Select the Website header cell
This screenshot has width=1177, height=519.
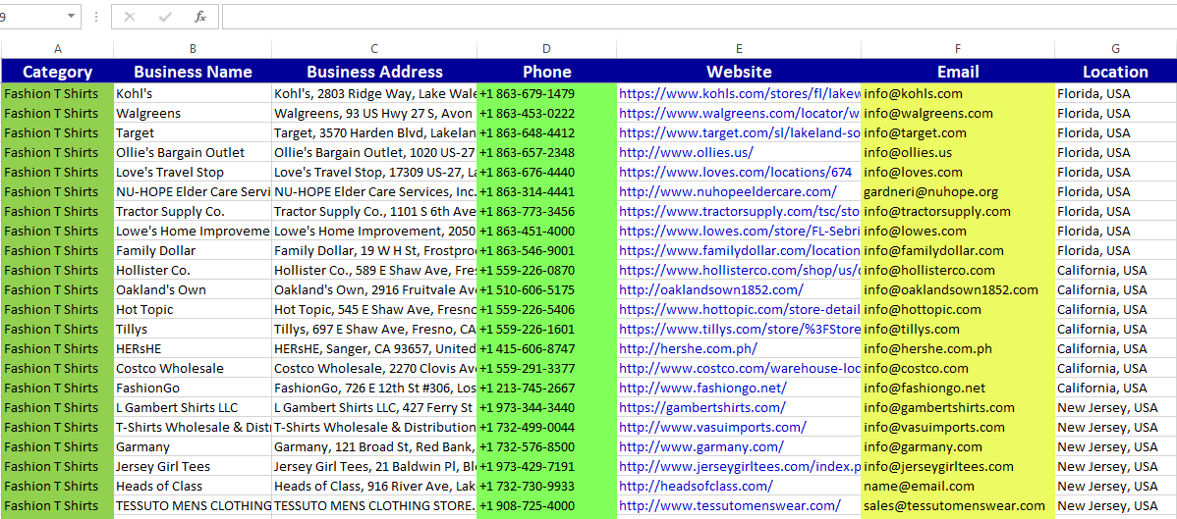739,72
